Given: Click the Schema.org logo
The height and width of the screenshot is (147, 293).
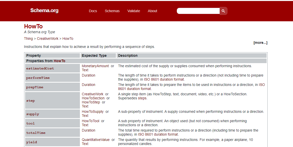Looking at the screenshot, I should [44, 11].
